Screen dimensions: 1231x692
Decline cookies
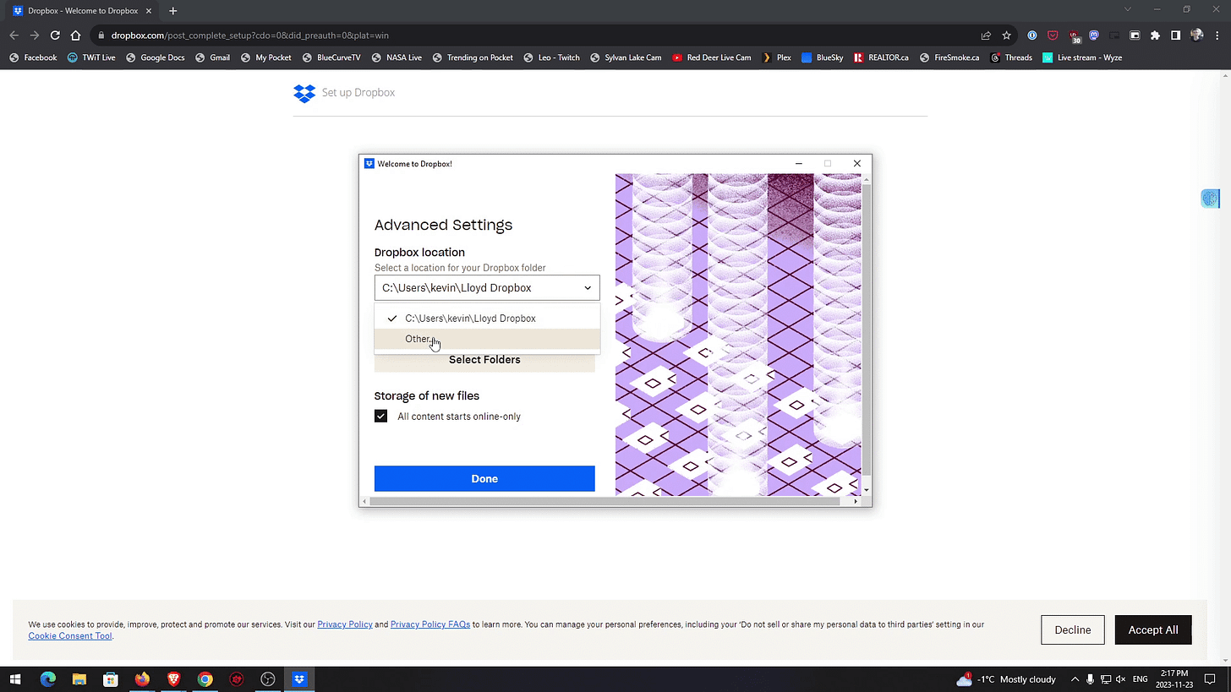(1073, 630)
